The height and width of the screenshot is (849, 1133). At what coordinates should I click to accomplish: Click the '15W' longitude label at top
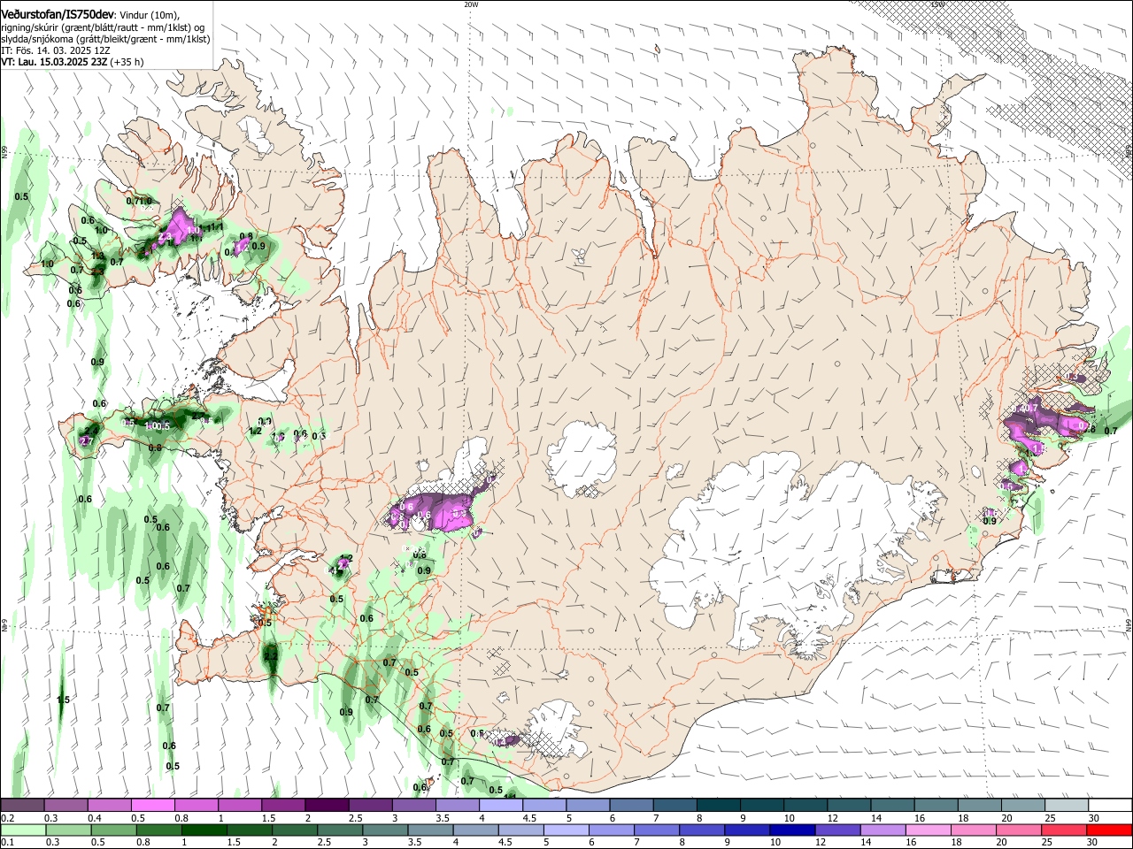[x=937, y=4]
